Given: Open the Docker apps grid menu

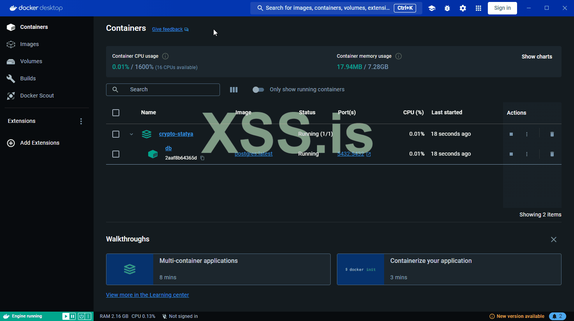Looking at the screenshot, I should tap(478, 8).
